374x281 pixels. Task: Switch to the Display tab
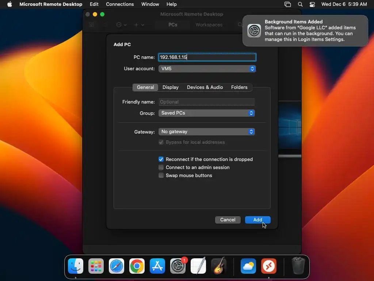(170, 87)
